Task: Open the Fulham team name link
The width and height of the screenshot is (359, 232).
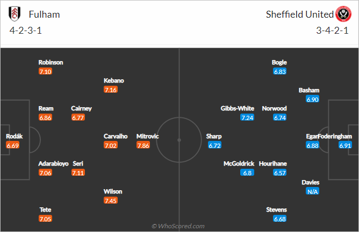Action: click(x=44, y=14)
